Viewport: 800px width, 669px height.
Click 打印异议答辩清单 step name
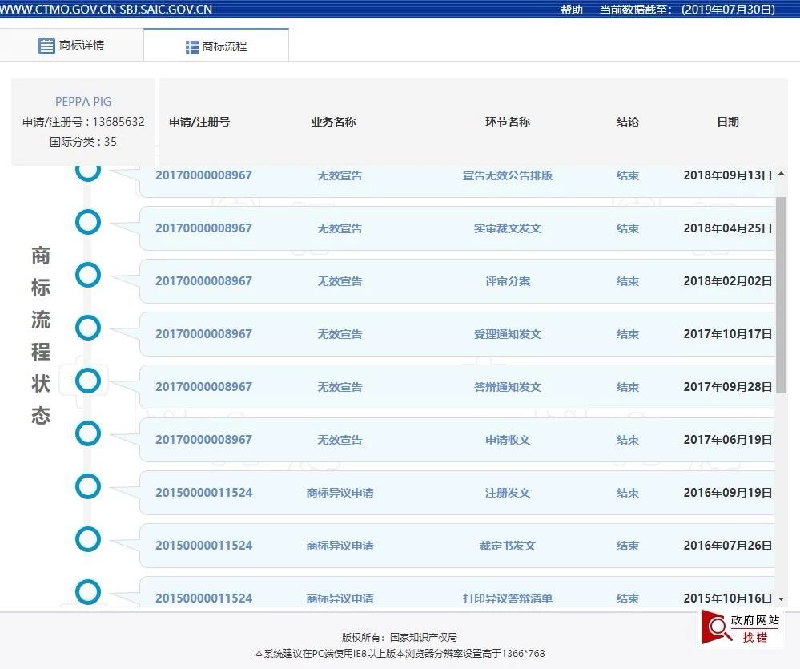[x=507, y=598]
